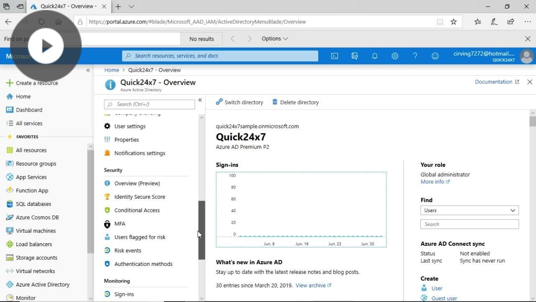Click Home breadcrumb link
536x302 pixels.
(112, 70)
